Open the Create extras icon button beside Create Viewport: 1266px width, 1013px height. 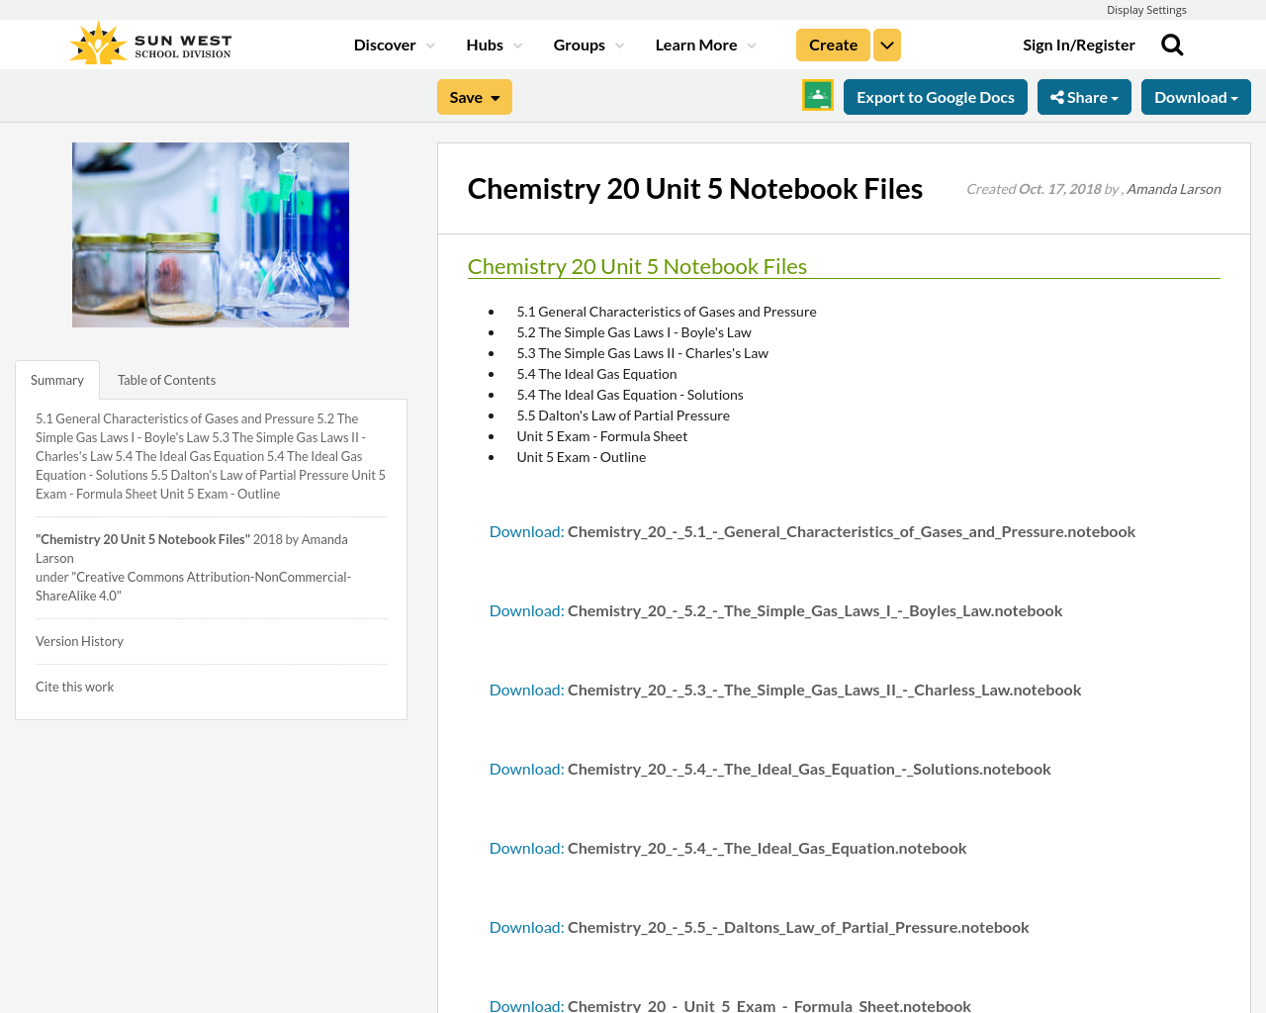(x=886, y=44)
